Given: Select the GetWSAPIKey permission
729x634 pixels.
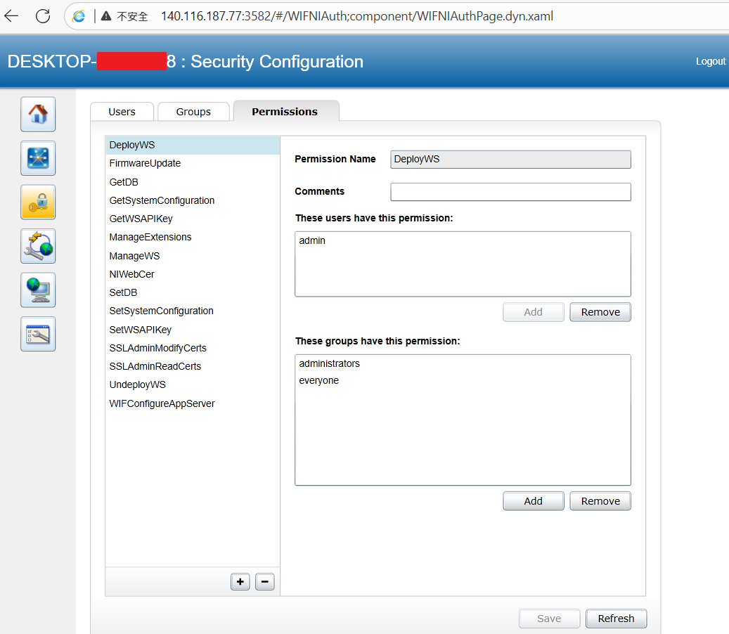Looking at the screenshot, I should coord(193,219).
